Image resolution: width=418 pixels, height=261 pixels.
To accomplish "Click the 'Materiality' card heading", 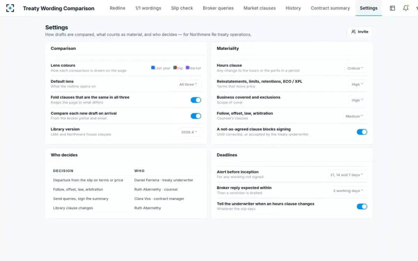I will click(228, 48).
